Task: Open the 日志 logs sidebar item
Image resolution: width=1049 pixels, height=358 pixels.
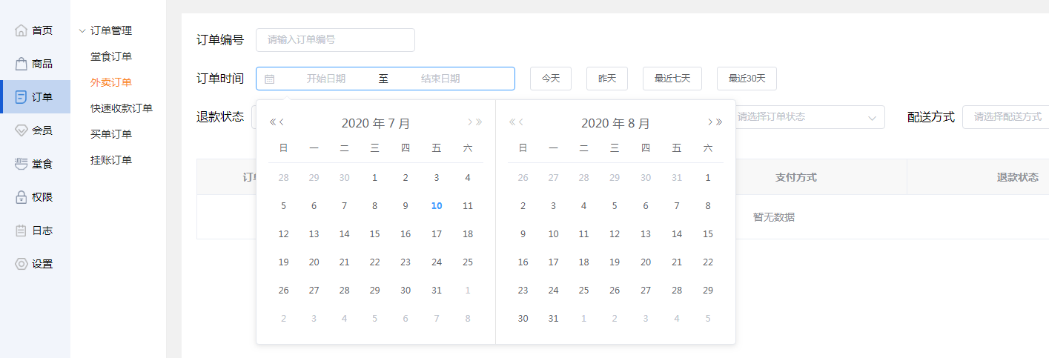Action: [35, 231]
